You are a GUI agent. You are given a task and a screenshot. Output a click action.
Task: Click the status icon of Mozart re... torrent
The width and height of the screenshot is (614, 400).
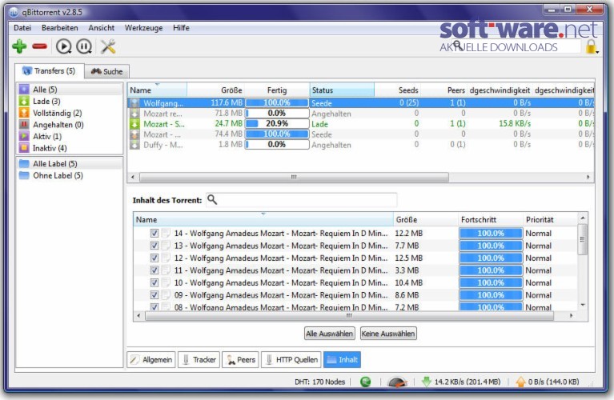[x=134, y=114]
